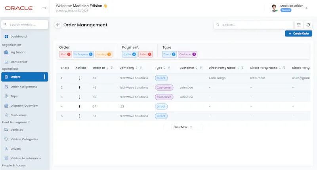Click John Doe in order 39 row
317x170 pixels.
point(186,97)
